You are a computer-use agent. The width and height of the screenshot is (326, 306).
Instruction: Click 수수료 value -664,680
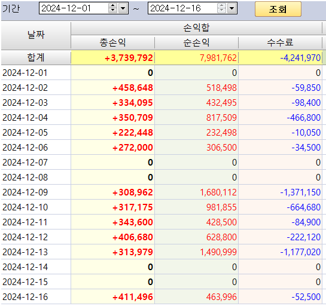[303, 207]
